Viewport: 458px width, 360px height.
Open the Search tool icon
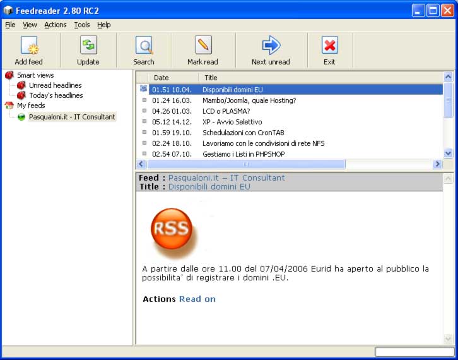[144, 45]
